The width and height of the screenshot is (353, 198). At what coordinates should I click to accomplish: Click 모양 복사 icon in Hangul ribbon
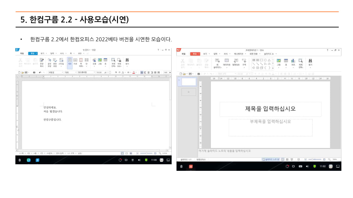42,62
